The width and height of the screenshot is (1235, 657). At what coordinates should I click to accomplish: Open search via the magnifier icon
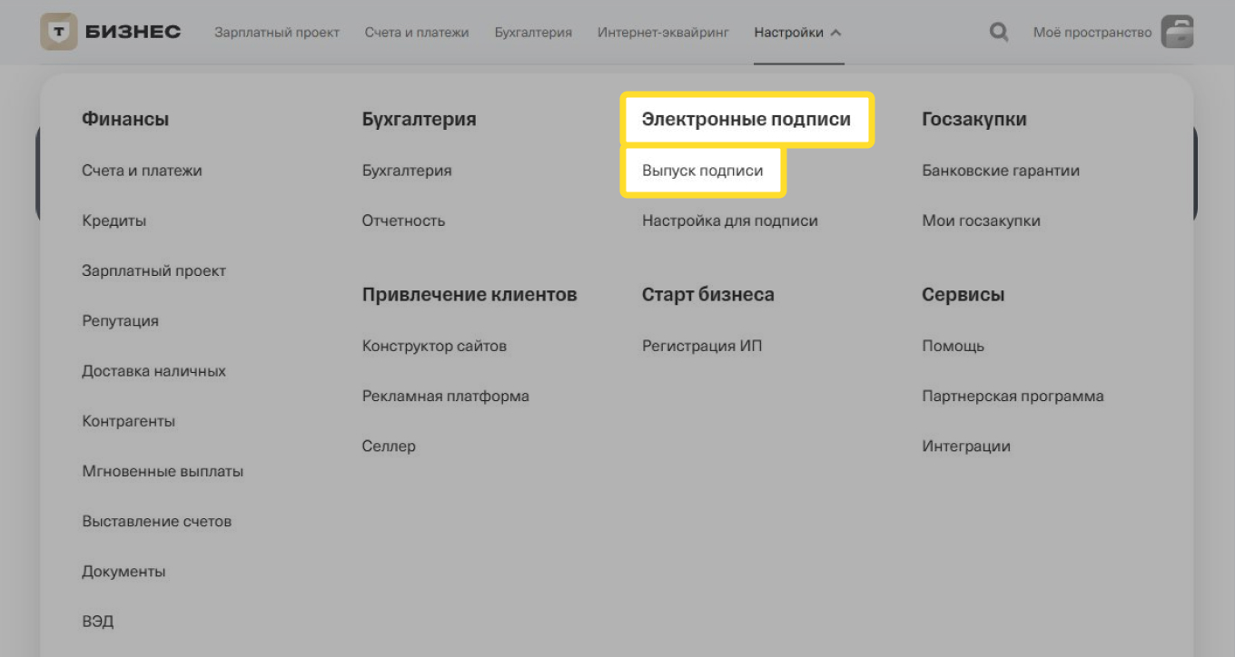click(998, 32)
